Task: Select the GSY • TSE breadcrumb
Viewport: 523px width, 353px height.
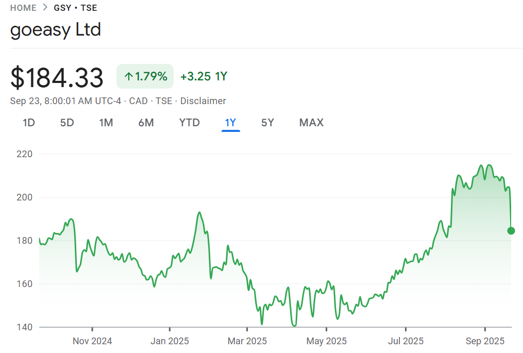Action: coord(75,8)
